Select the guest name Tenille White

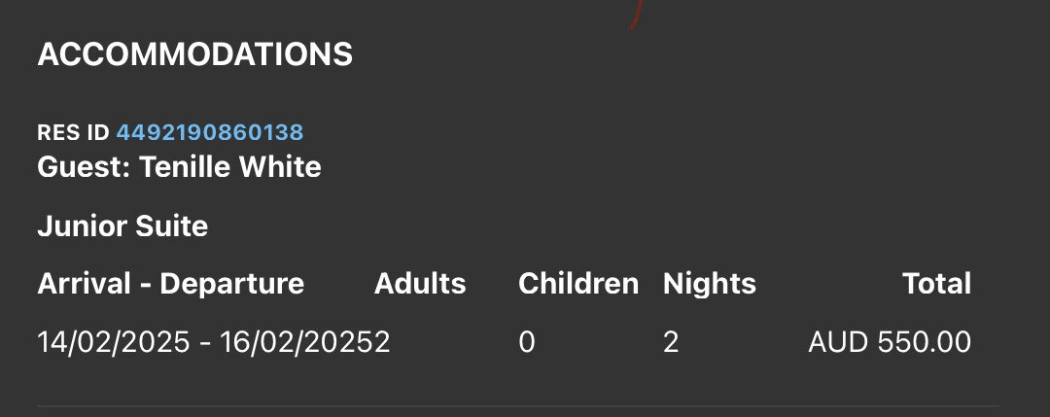click(229, 166)
